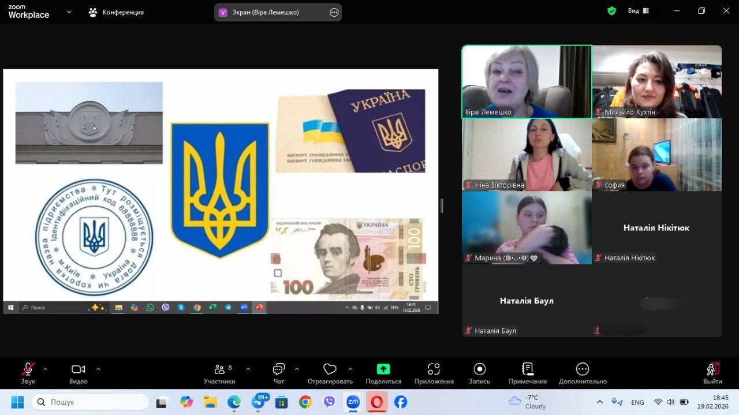
Task: Unmute the microphone in Zoom toolbar
Action: tap(28, 369)
